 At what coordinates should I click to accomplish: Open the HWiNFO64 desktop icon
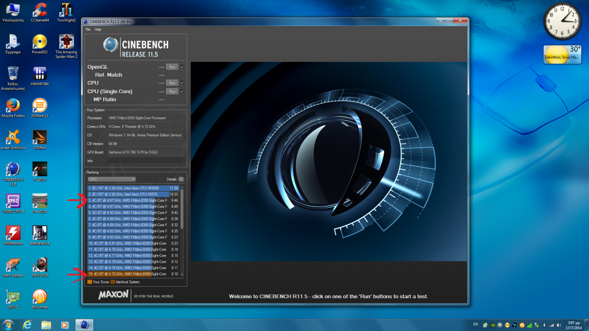point(40,76)
